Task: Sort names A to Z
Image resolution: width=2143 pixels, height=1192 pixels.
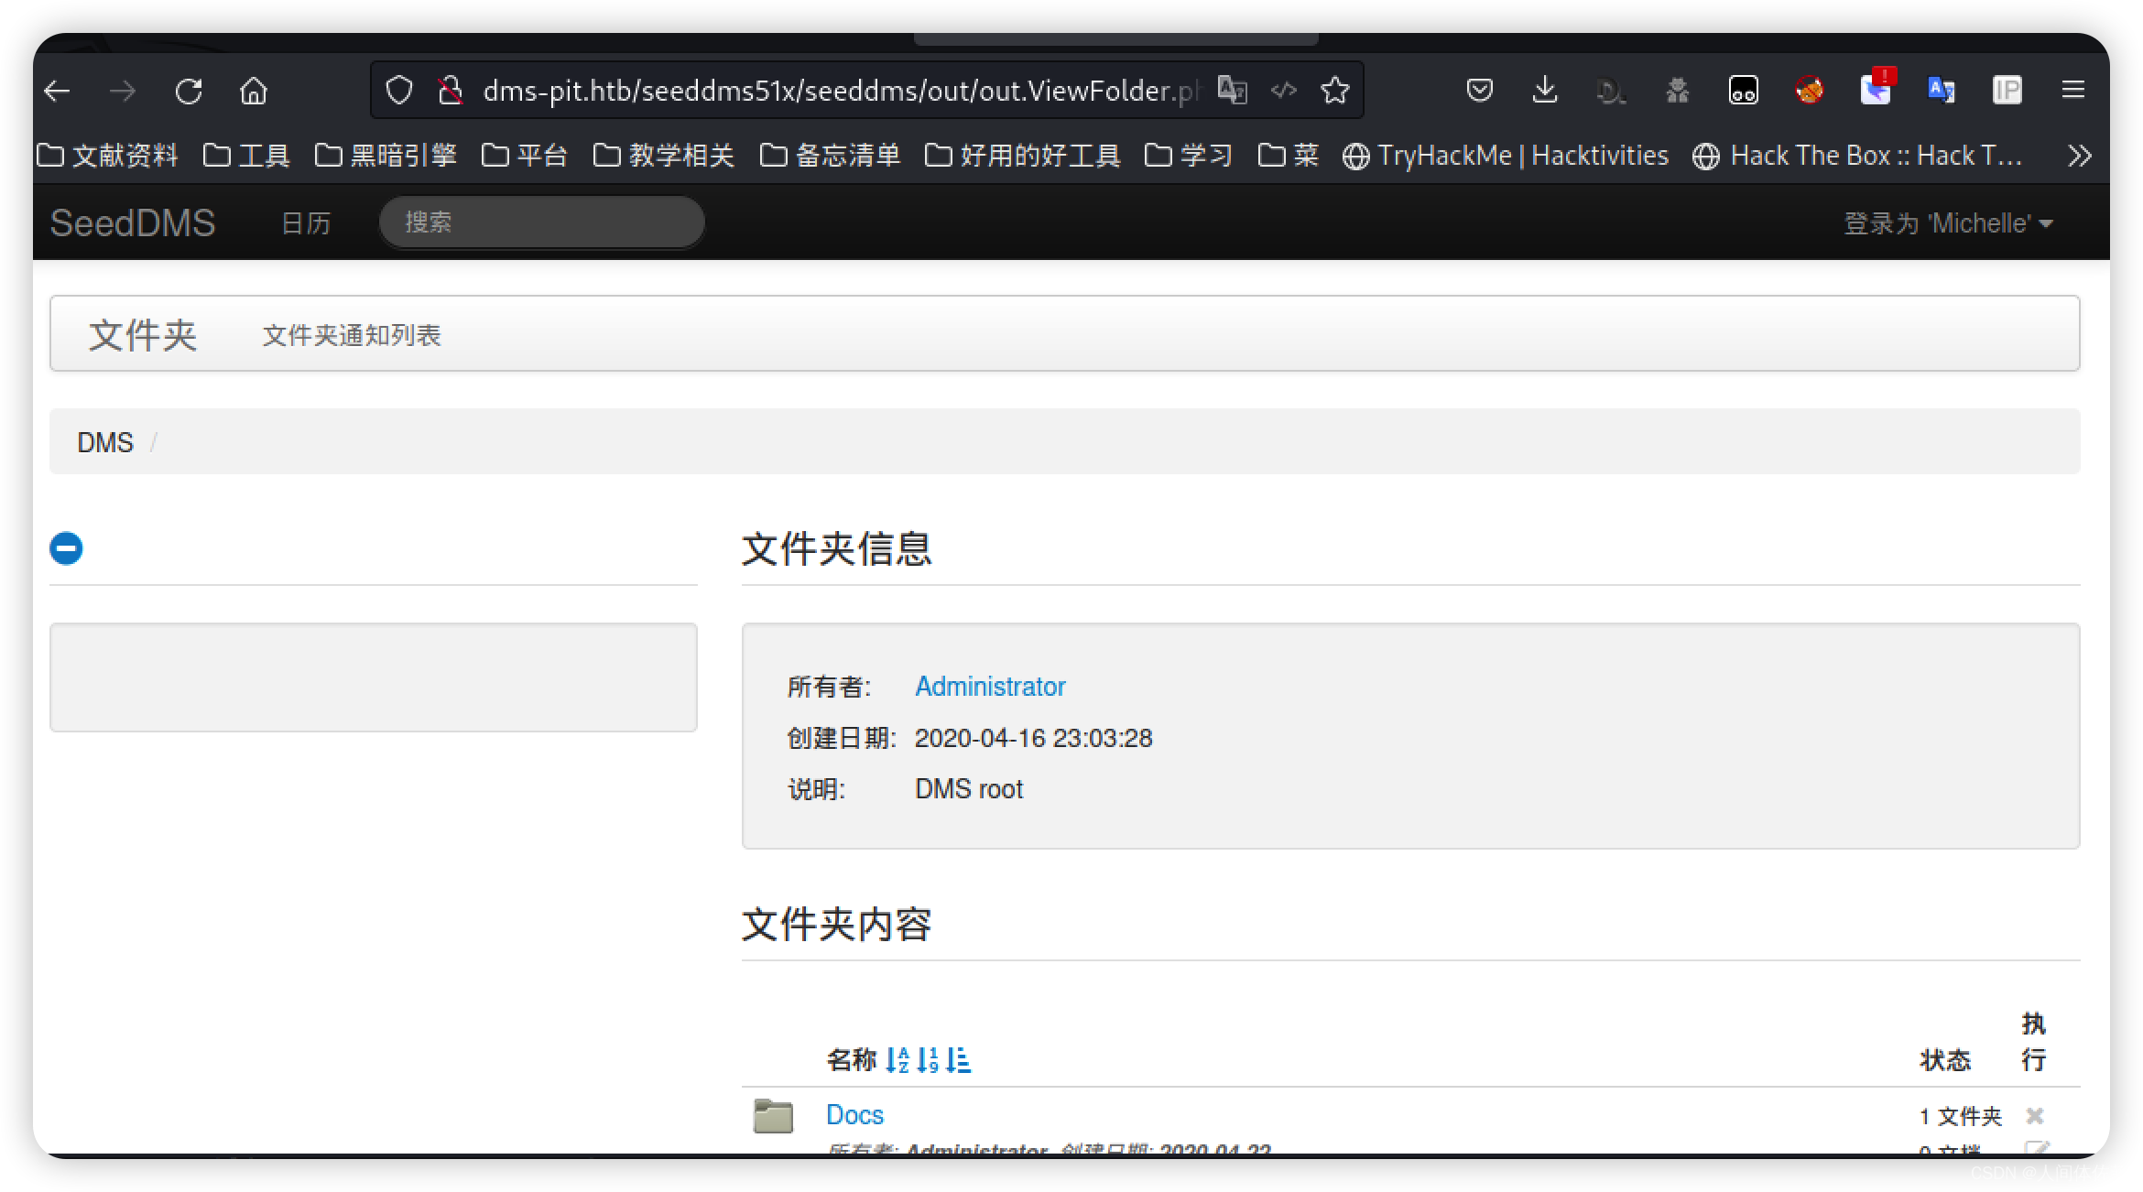Action: click(897, 1059)
